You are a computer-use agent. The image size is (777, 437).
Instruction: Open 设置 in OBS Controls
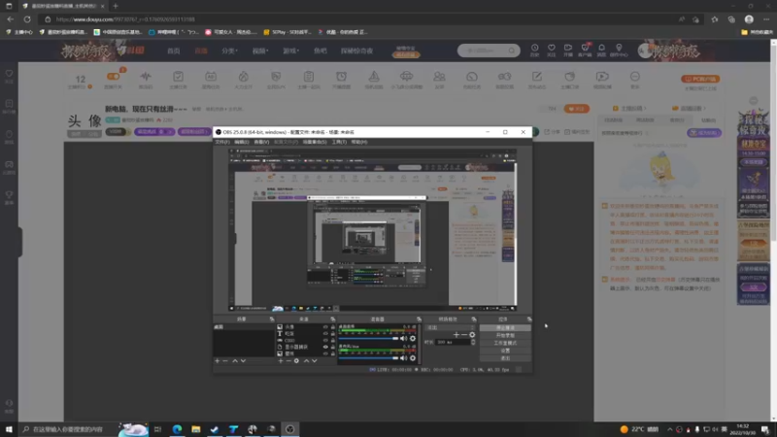pos(505,351)
